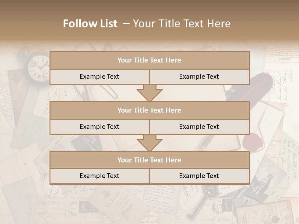299x224 pixels.
Task: Select the bold "Follow List" title text
Action: (x=90, y=24)
